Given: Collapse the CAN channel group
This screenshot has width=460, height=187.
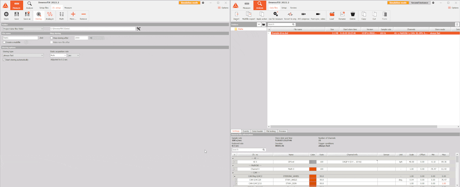Looking at the screenshot, I should point(233,173).
